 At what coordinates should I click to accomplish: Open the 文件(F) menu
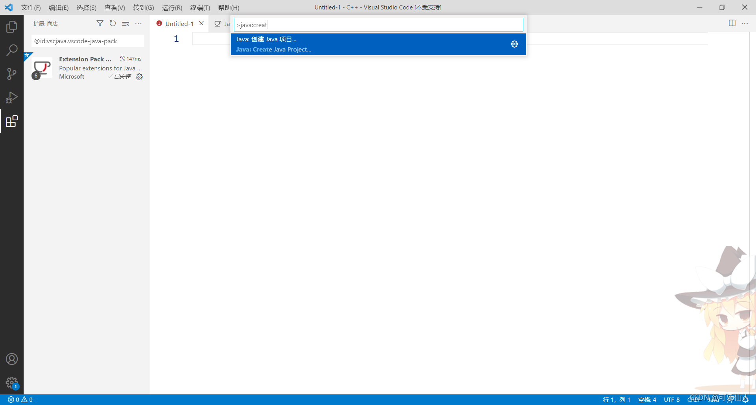pos(31,7)
